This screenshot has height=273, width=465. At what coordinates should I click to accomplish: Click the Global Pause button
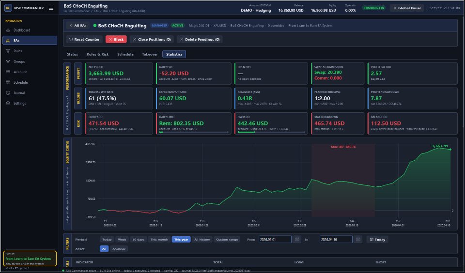407,8
